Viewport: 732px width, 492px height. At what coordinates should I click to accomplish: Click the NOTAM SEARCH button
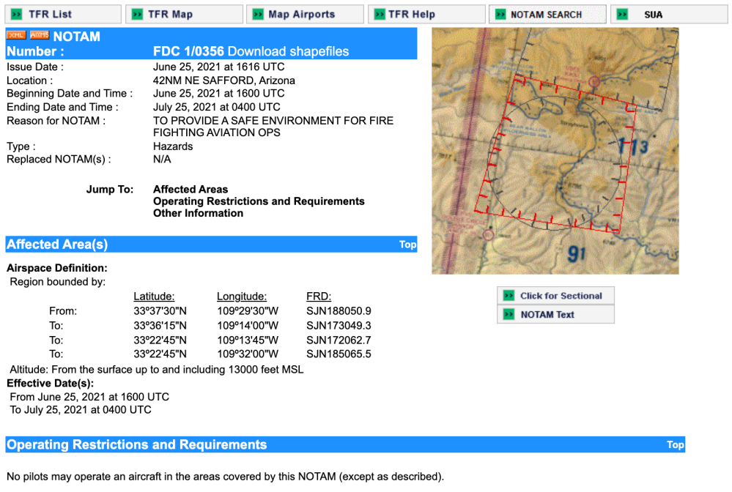tap(547, 14)
